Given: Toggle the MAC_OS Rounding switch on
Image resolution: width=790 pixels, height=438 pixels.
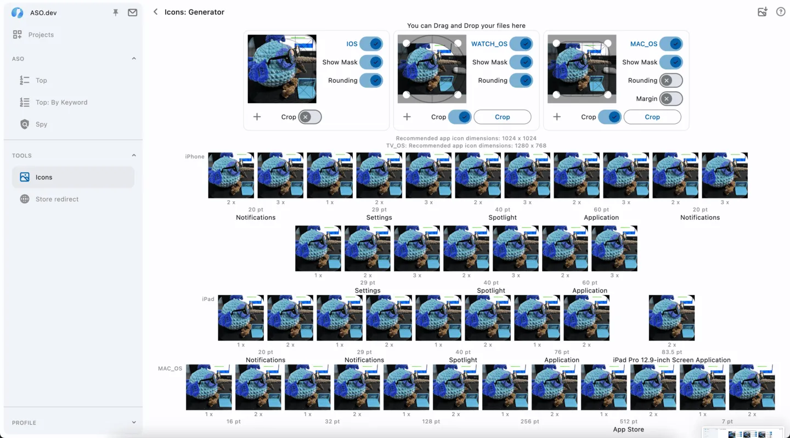Looking at the screenshot, I should click(670, 81).
